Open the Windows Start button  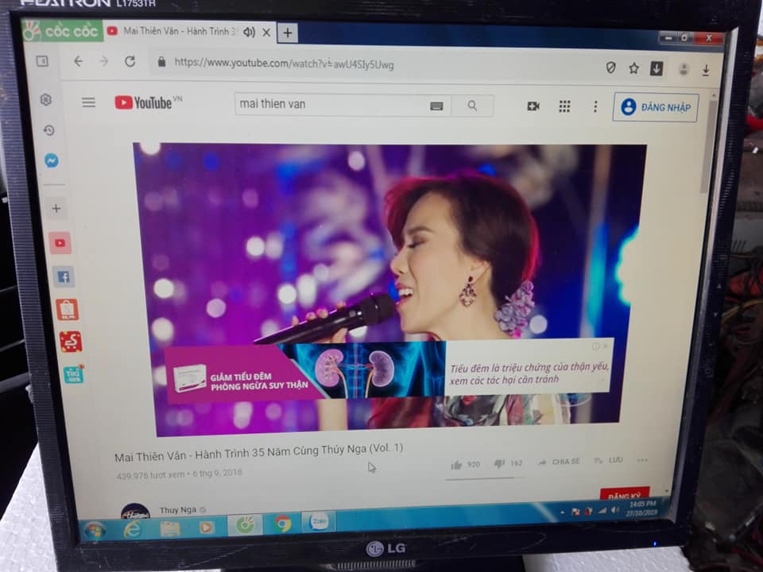pyautogui.click(x=95, y=531)
